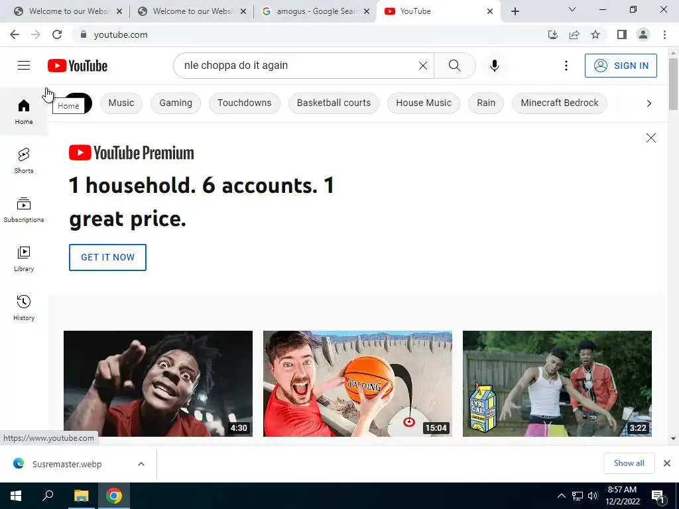Screen dimensions: 679x509
Task: Open the 3:22 music video thumbnail
Action: pos(557,384)
